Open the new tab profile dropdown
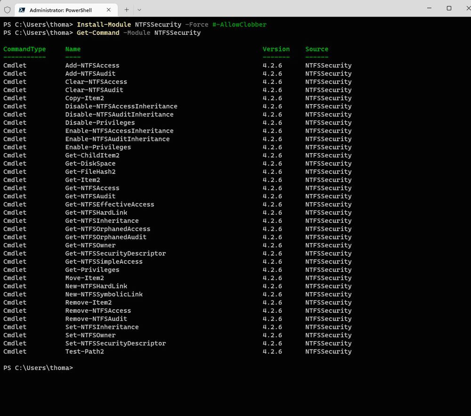Image resolution: width=471 pixels, height=416 pixels. 139,10
